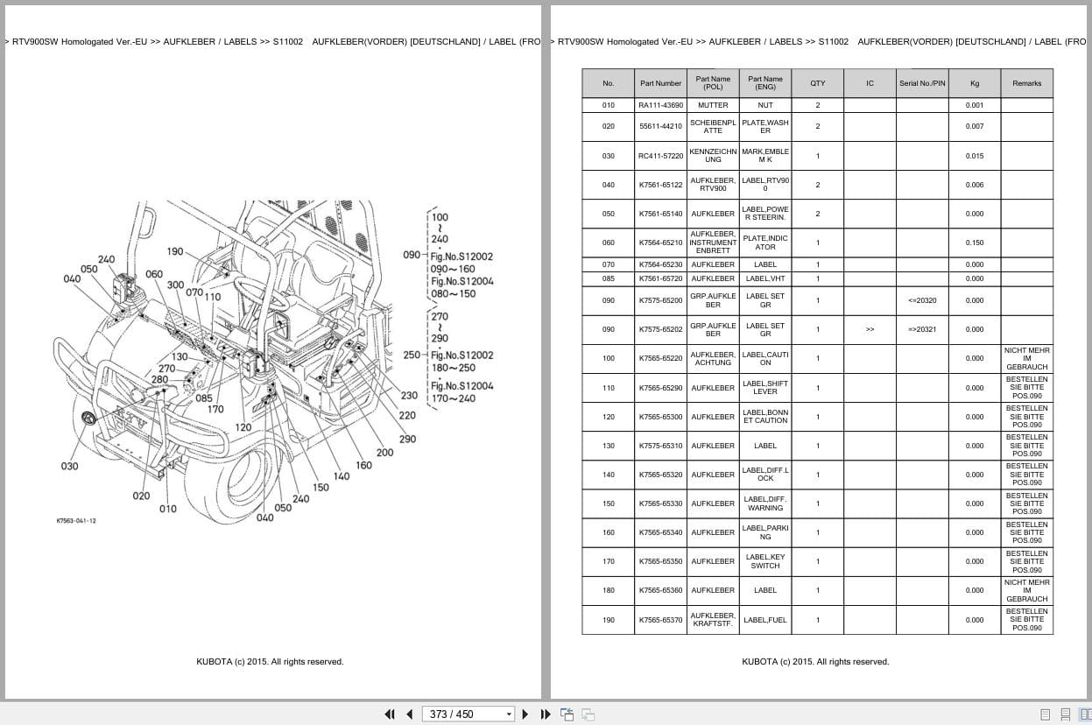Image resolution: width=1092 pixels, height=725 pixels.
Task: Select part number K7565-65290
Action: tap(660, 388)
